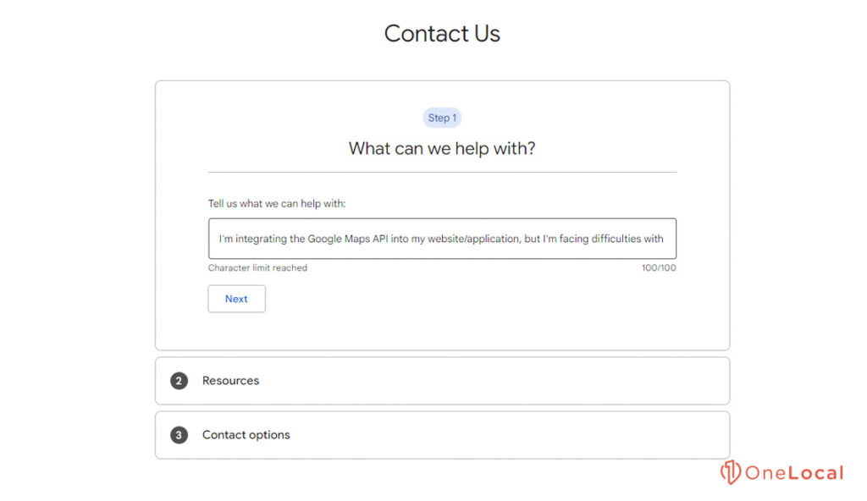Select the Step 1 pill indicator

point(441,118)
